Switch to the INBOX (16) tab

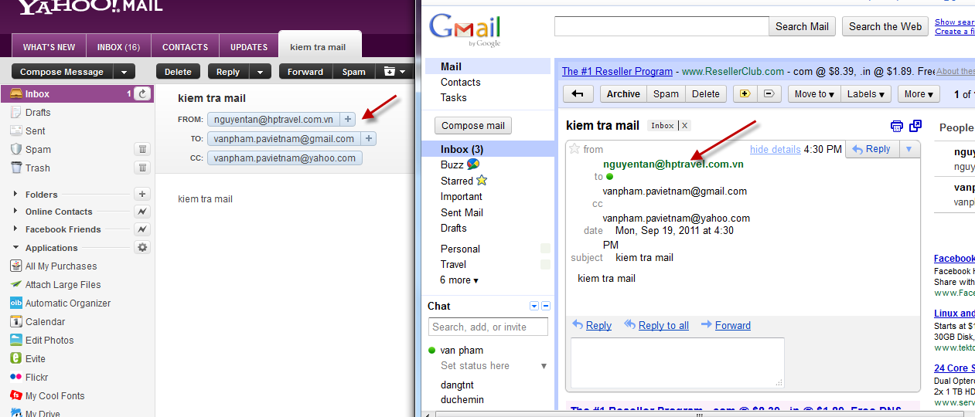118,47
